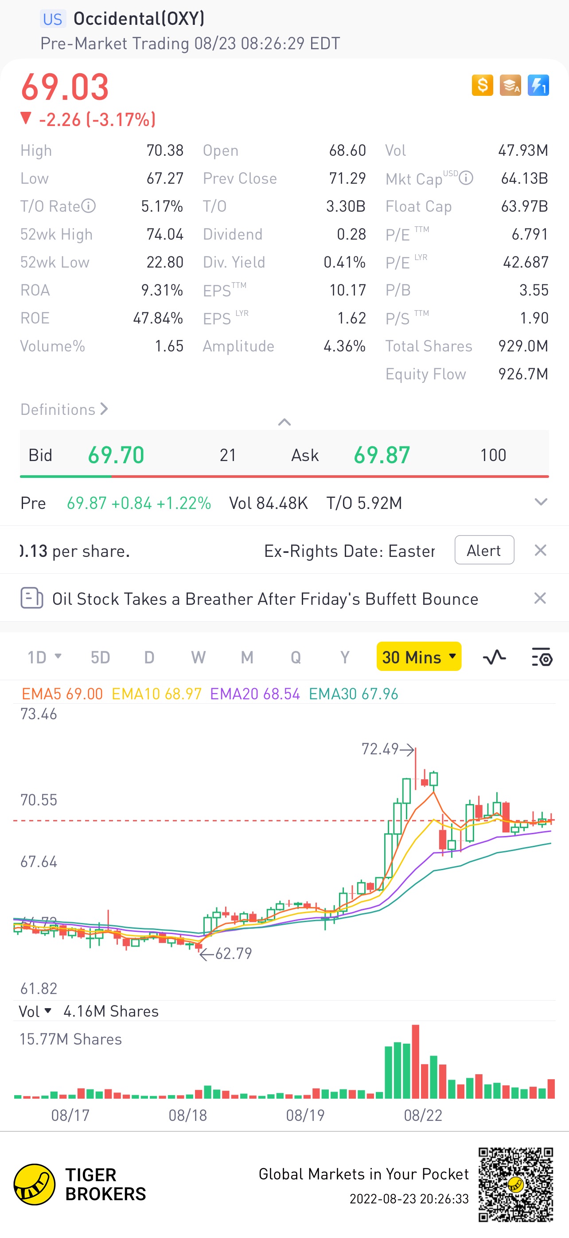Switch to the W weekly chart tab
This screenshot has height=1238, width=569.
198,656
